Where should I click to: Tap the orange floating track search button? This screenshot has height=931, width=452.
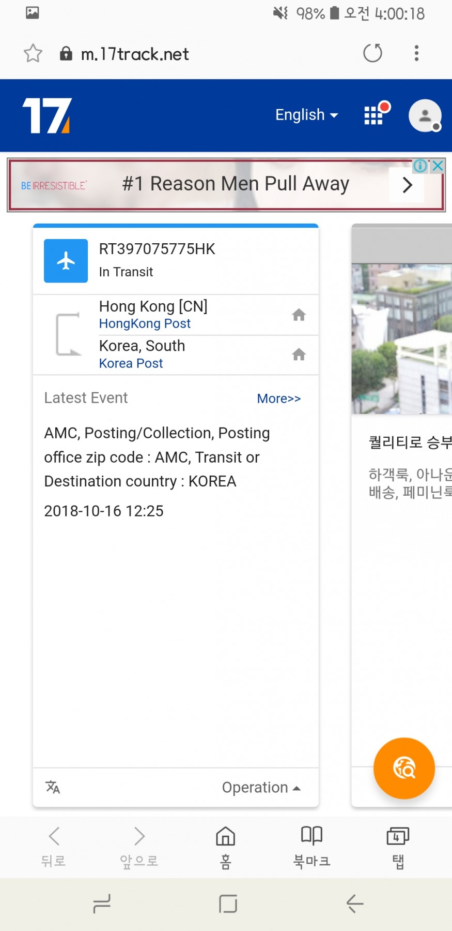[x=404, y=768]
